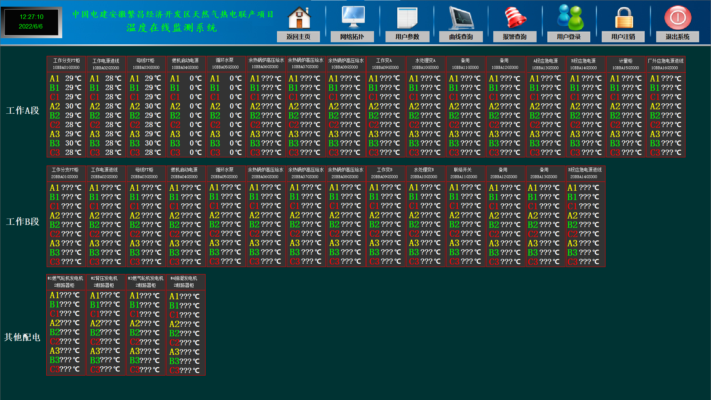Select the #1燃气轮机发电机 breaker cabinet header
711x400 pixels.
[x=66, y=282]
